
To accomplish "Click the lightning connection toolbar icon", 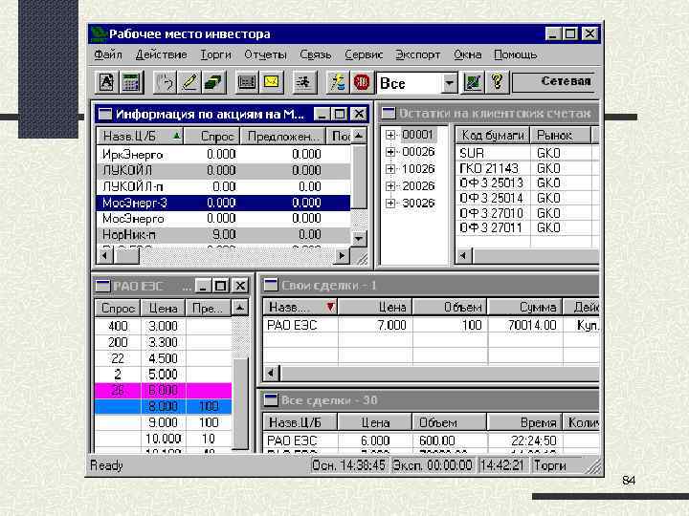I will [x=338, y=82].
